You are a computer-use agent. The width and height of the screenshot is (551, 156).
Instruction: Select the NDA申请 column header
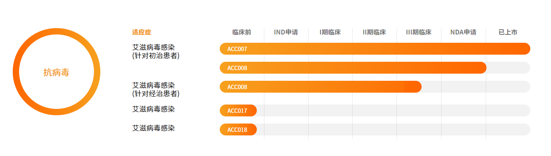(x=463, y=32)
